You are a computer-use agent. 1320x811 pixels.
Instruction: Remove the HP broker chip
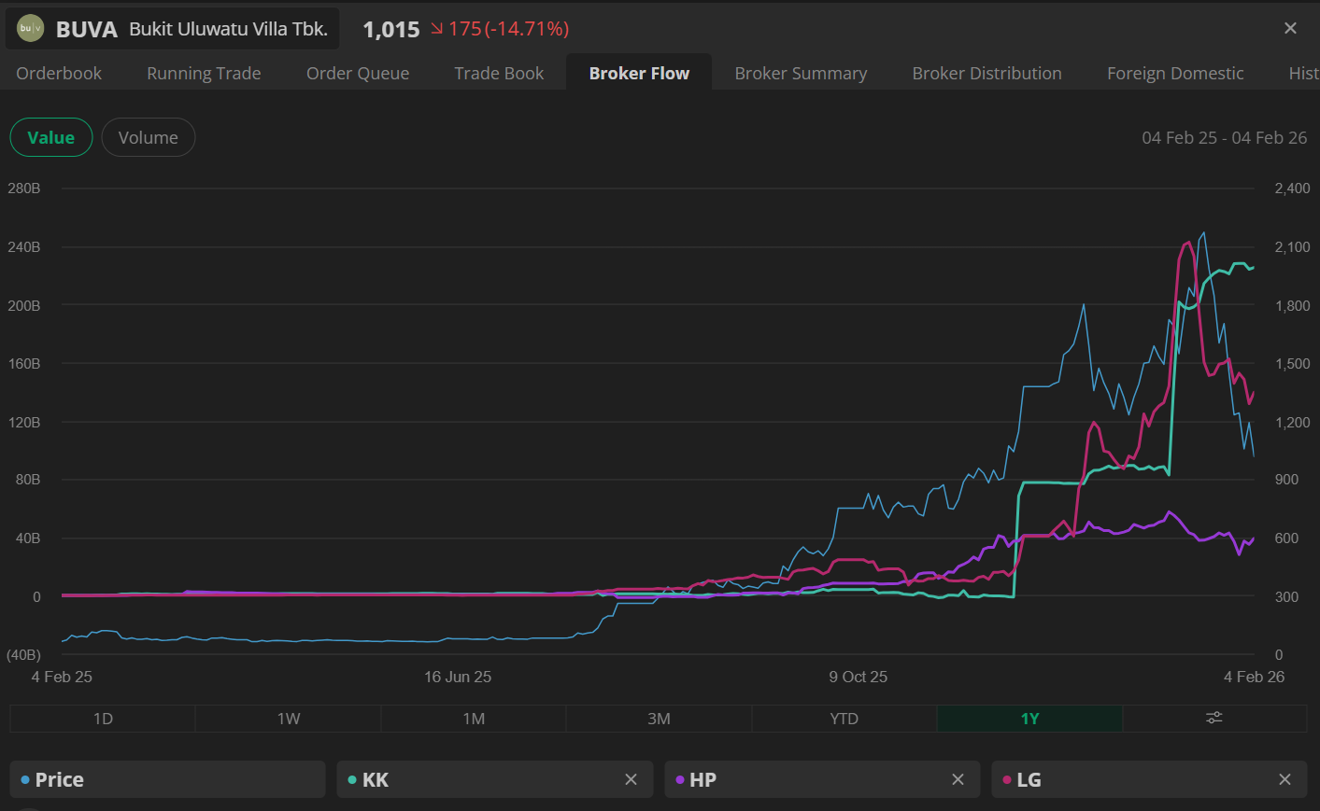click(958, 779)
